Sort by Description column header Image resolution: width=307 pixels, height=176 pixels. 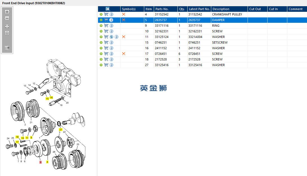(229, 9)
